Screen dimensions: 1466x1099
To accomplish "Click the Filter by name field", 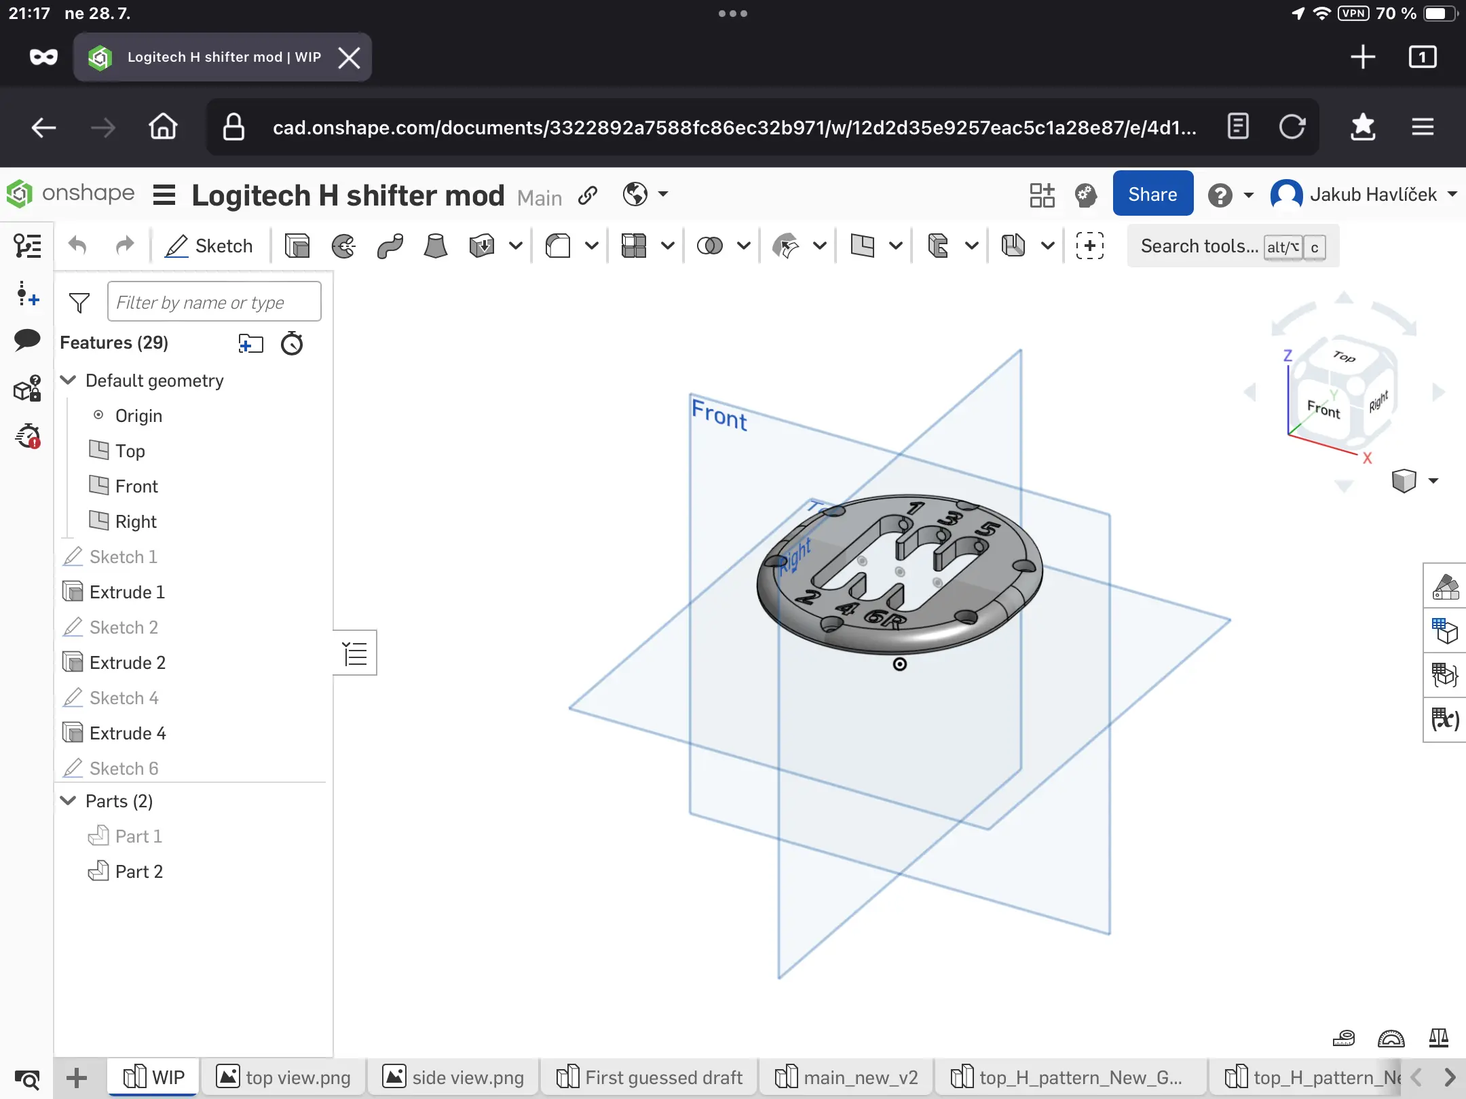I will (x=214, y=302).
